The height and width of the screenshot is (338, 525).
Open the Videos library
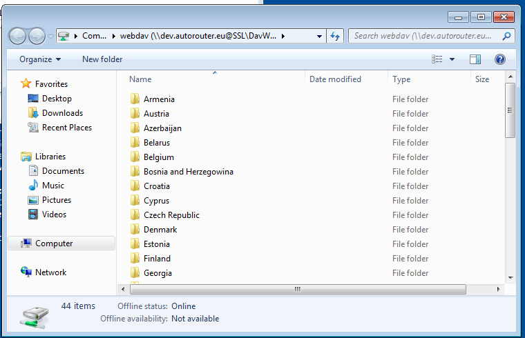(47, 215)
